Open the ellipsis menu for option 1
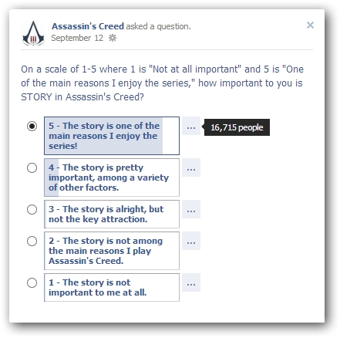Screen dimensions: 340x338 [191, 282]
